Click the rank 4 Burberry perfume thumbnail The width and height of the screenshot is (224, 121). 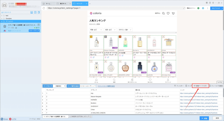[140, 42]
